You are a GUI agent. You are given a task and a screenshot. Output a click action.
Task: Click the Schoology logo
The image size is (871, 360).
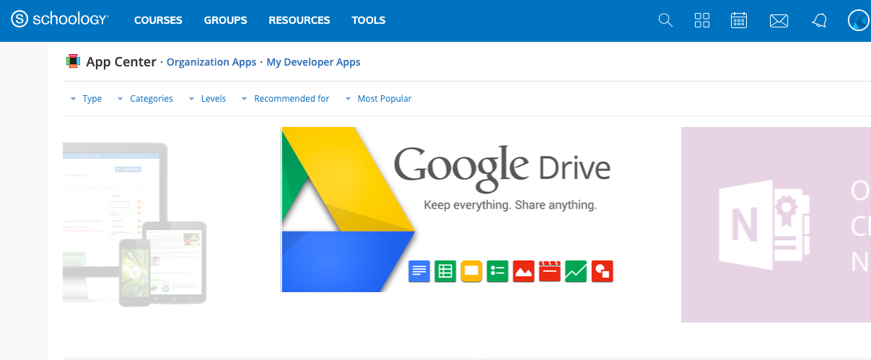pos(60,19)
